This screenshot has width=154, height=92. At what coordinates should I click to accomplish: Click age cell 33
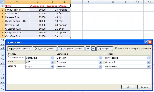click(52, 36)
